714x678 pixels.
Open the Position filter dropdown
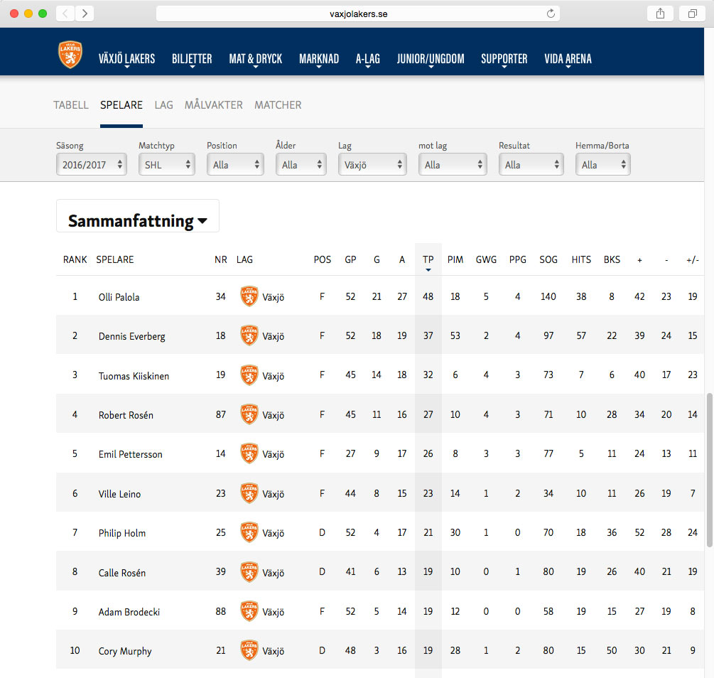click(235, 165)
